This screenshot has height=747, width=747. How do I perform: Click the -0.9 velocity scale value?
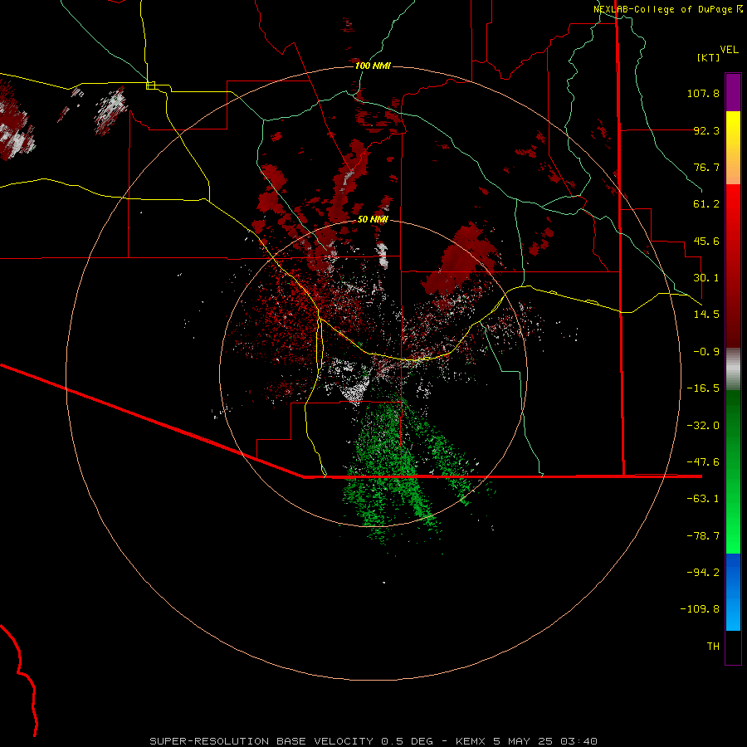click(706, 352)
